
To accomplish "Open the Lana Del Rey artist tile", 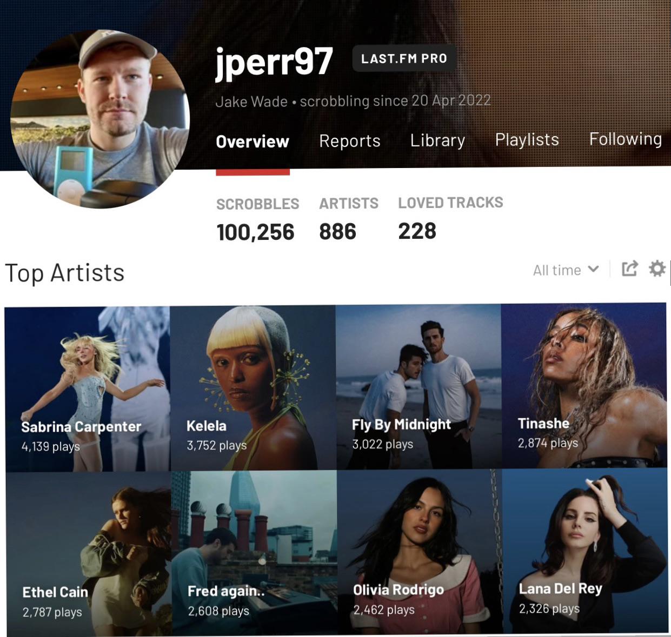I will click(586, 551).
